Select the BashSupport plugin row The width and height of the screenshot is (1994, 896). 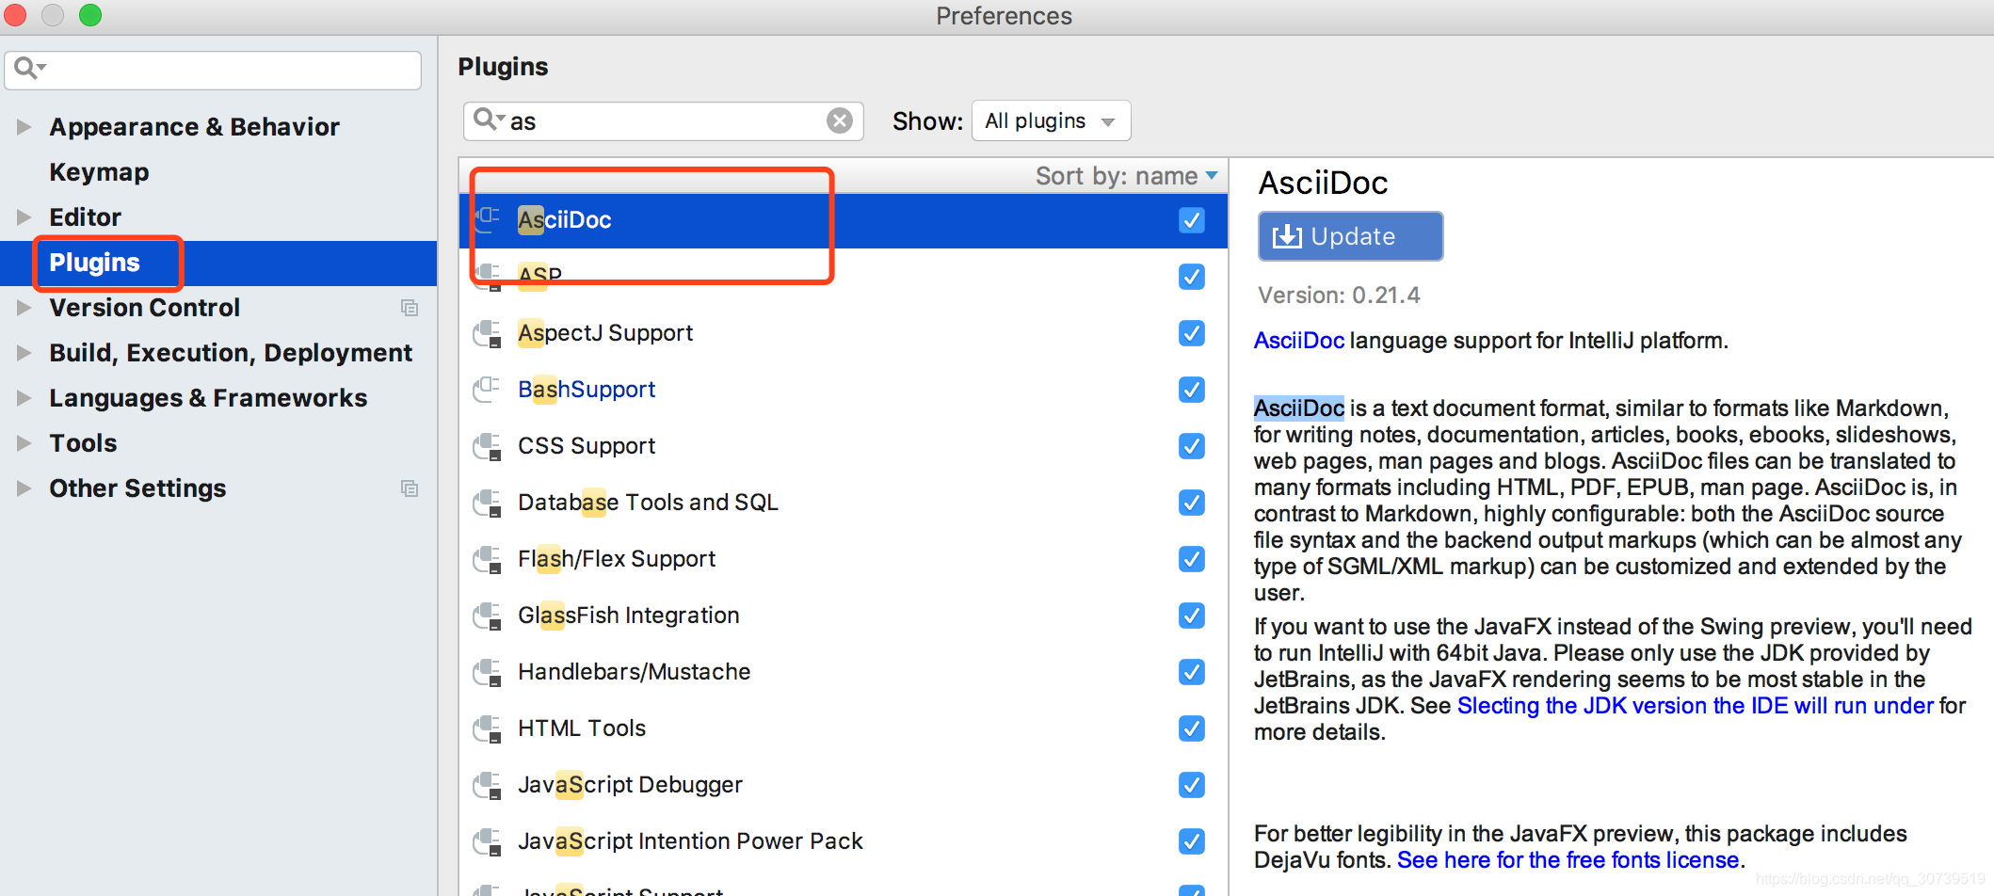[x=844, y=390]
